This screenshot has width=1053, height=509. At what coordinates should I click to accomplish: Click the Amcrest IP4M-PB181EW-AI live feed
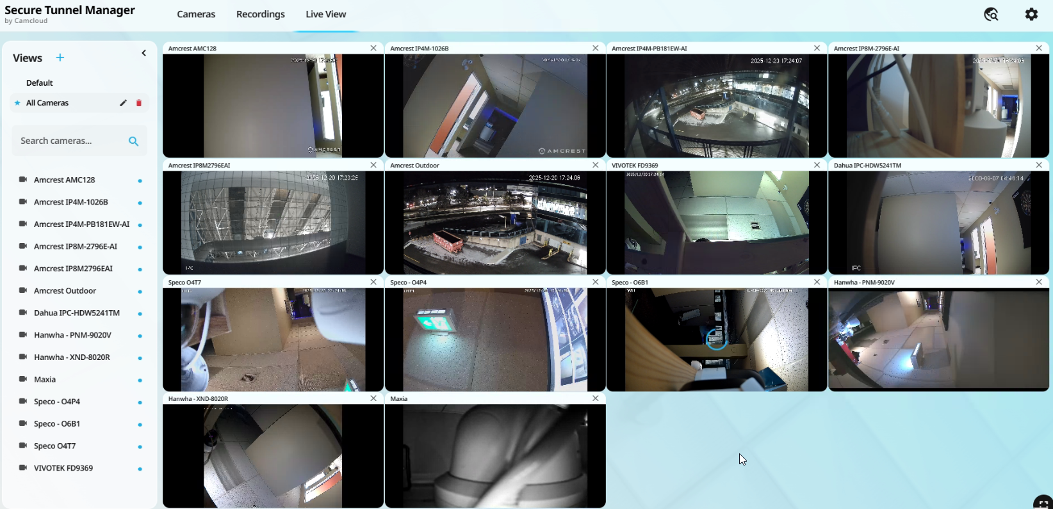(717, 106)
